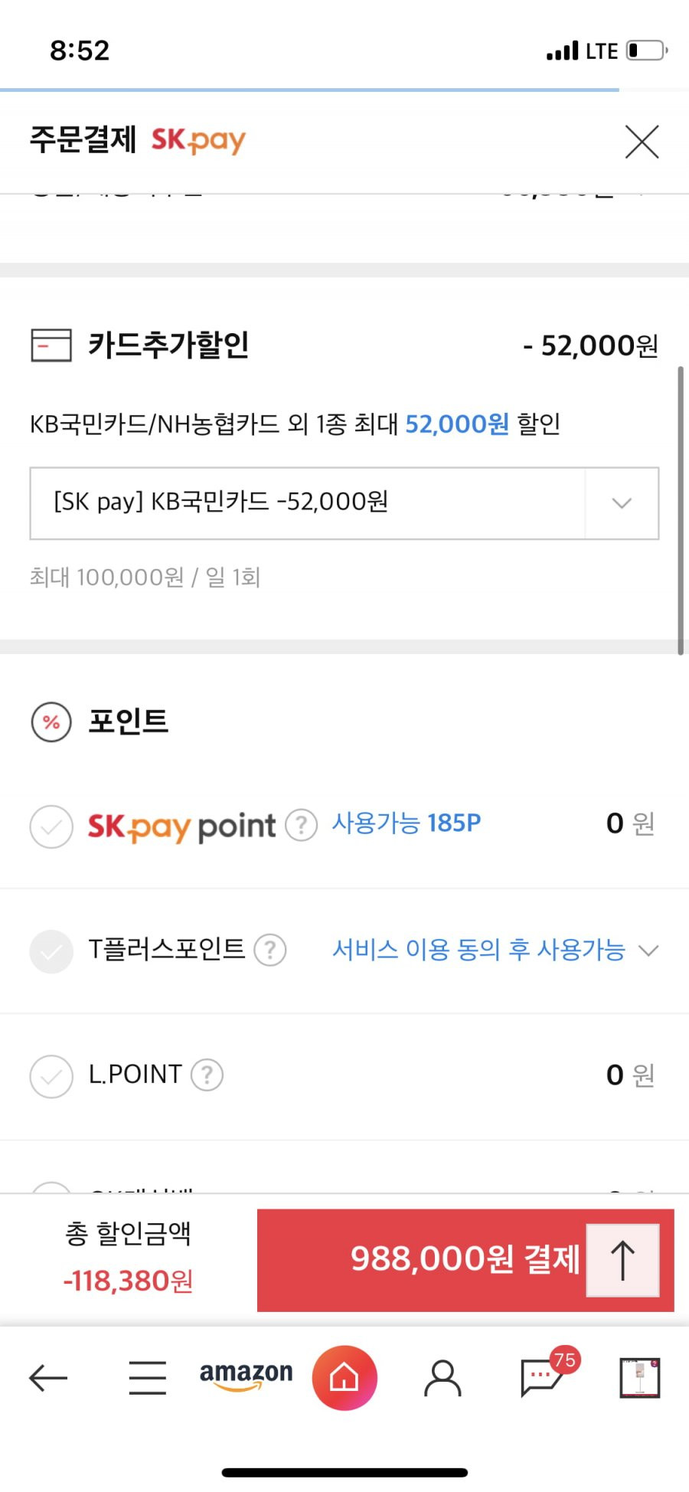689x1492 pixels.
Task: Check the T플러스포인트 checkbox
Action: coord(51,951)
